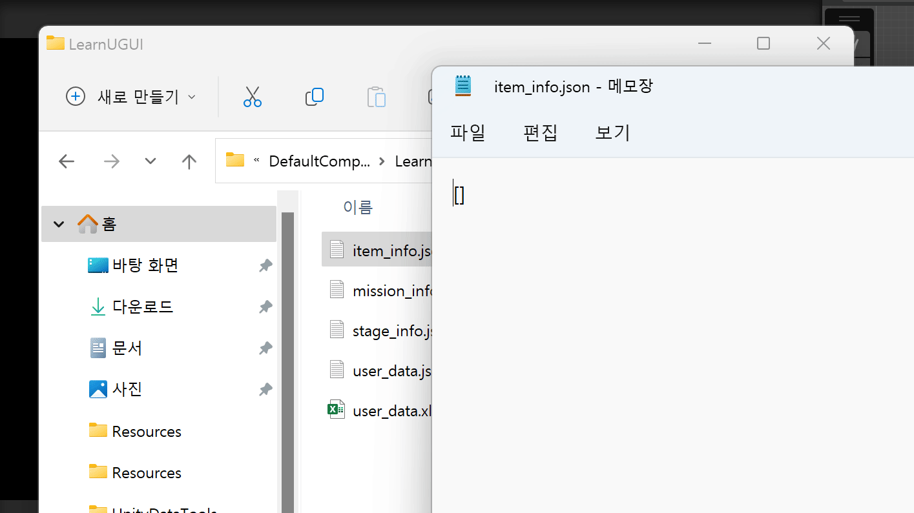Select item_info.json file in file list
This screenshot has height=513, width=914.
point(377,250)
